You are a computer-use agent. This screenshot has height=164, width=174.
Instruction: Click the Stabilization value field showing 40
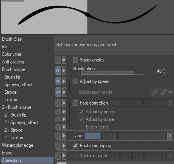coord(159,71)
